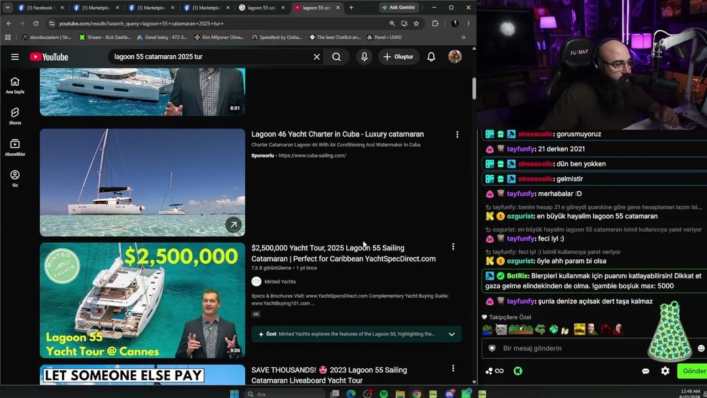Open the Siz page in the sidebar
Screen dimensions: 707x398
(x=15, y=179)
